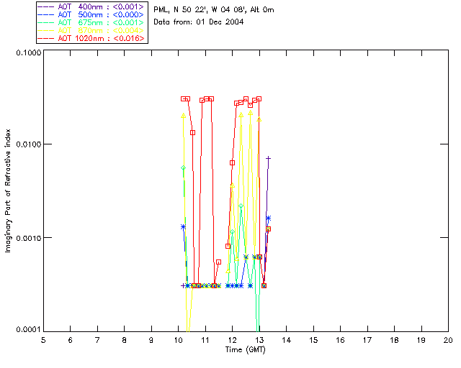Click the "Time (GMT)" axis title
The height and width of the screenshot is (368, 461).
click(245, 350)
